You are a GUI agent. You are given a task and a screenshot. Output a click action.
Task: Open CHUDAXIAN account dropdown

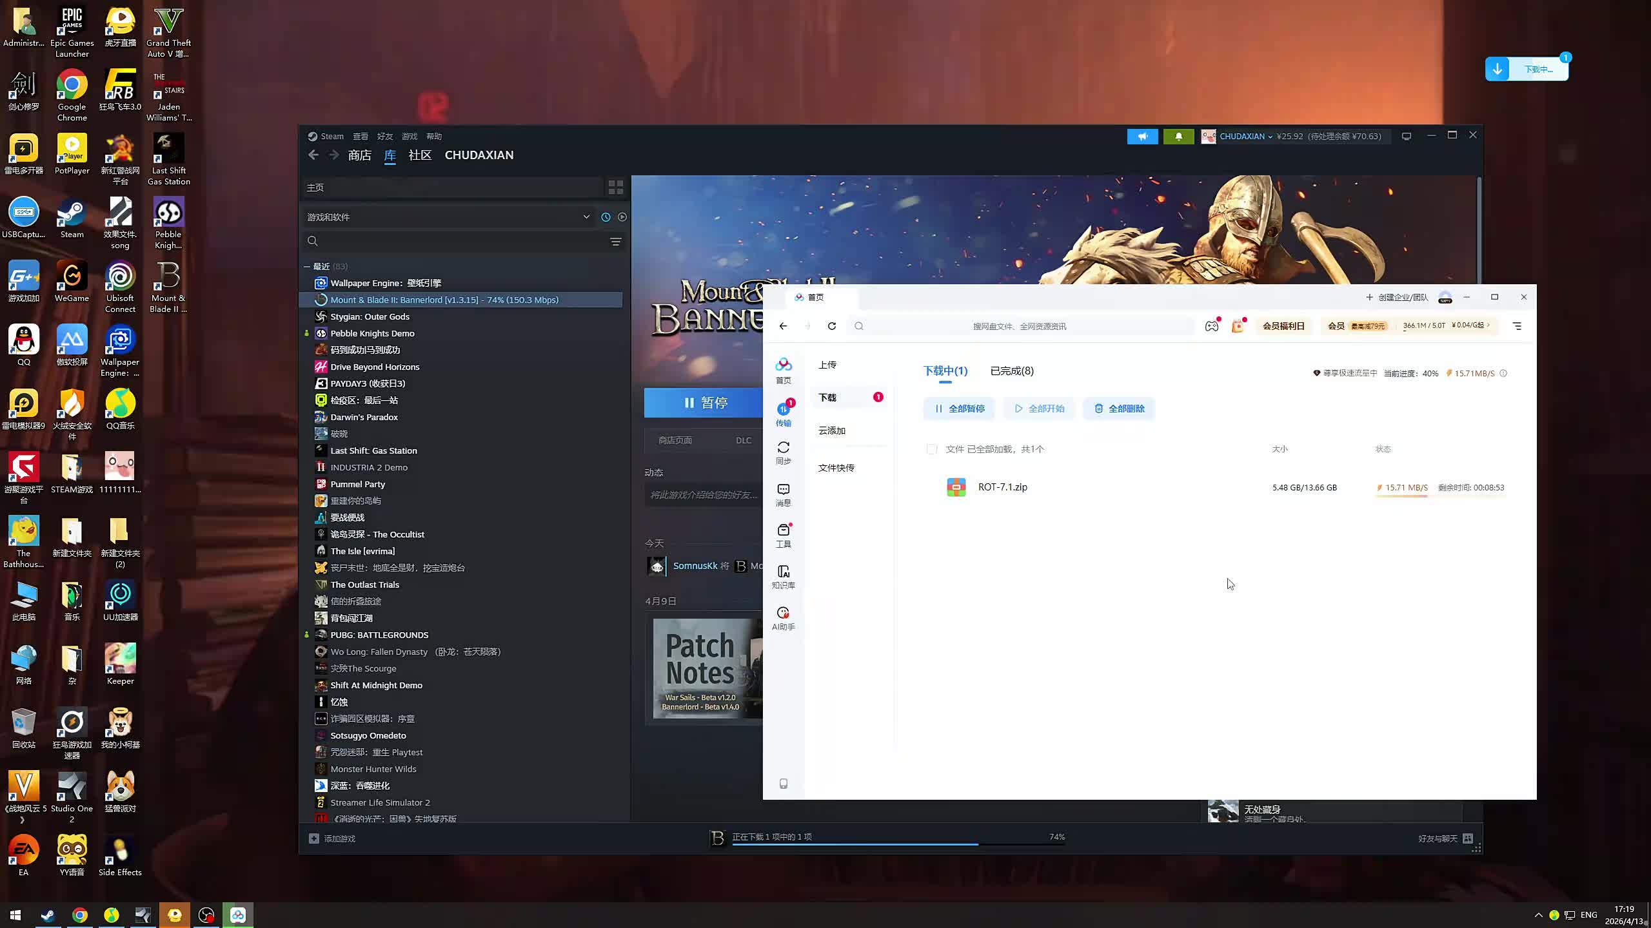[x=1245, y=137]
